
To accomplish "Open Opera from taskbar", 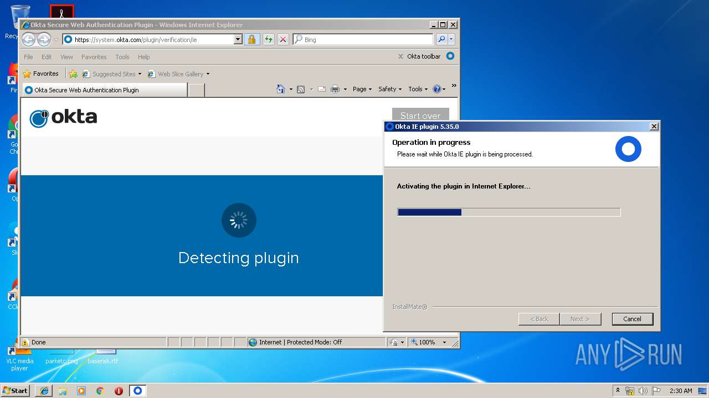I will pyautogui.click(x=119, y=391).
